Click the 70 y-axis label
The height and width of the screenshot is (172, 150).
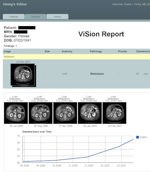(x=18, y=136)
